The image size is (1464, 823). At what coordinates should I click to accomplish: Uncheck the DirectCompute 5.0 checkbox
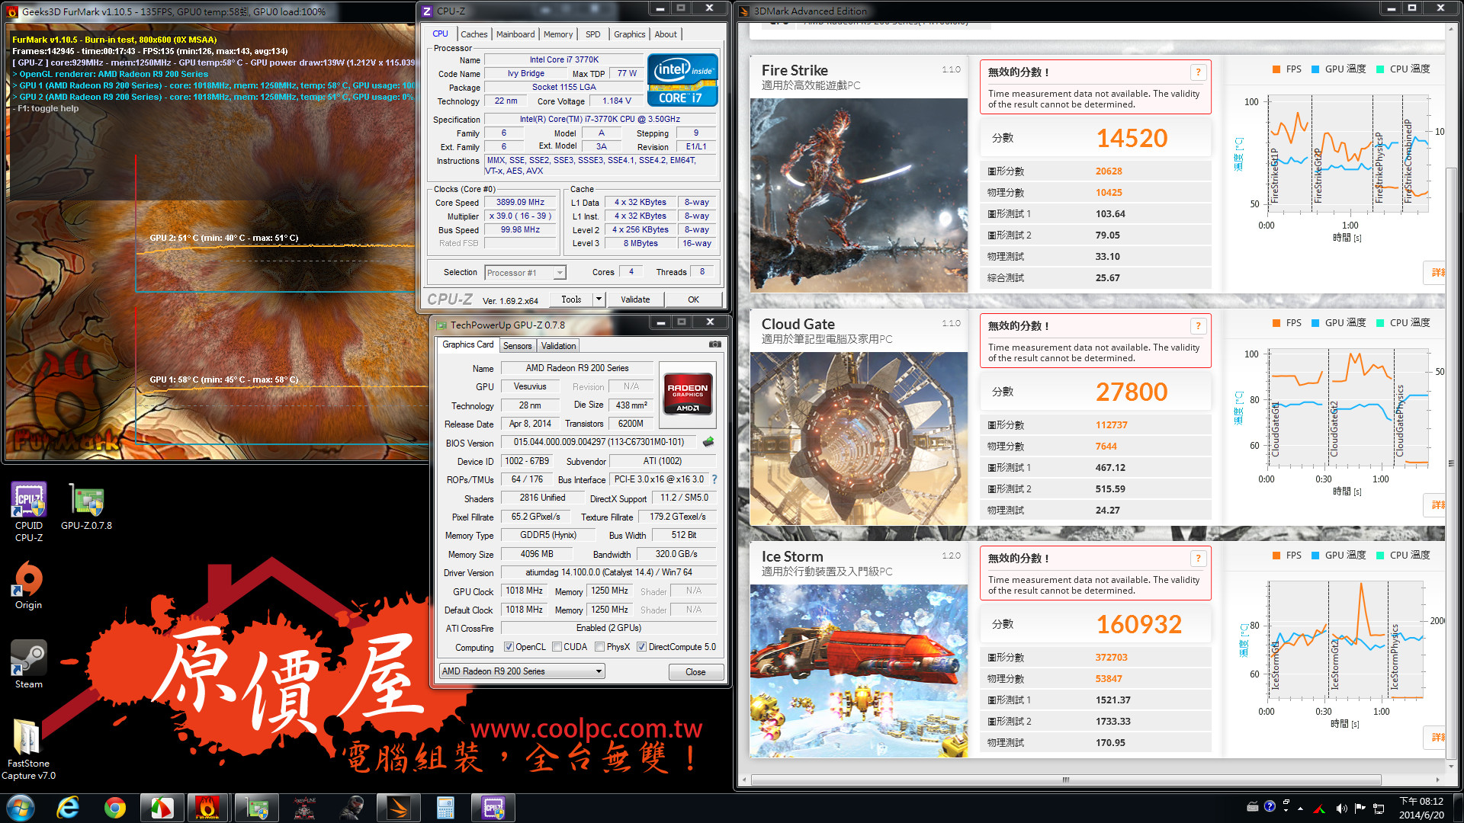tap(642, 647)
